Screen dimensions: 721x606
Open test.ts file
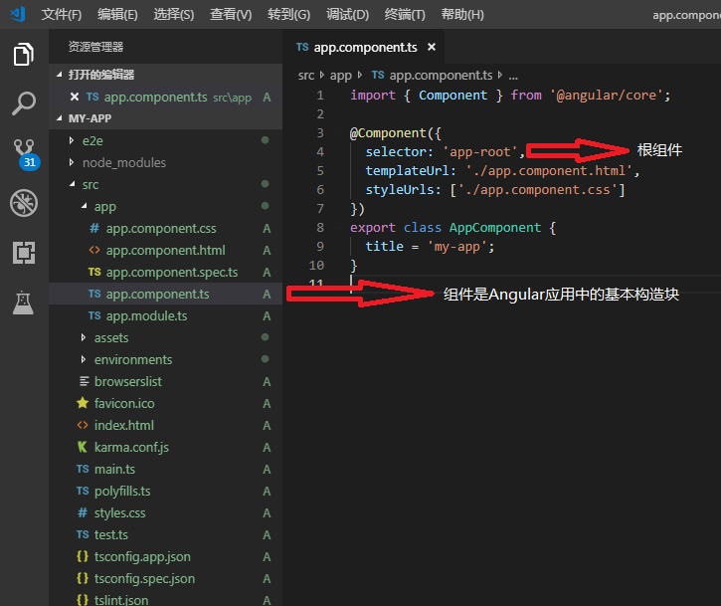click(x=165, y=534)
